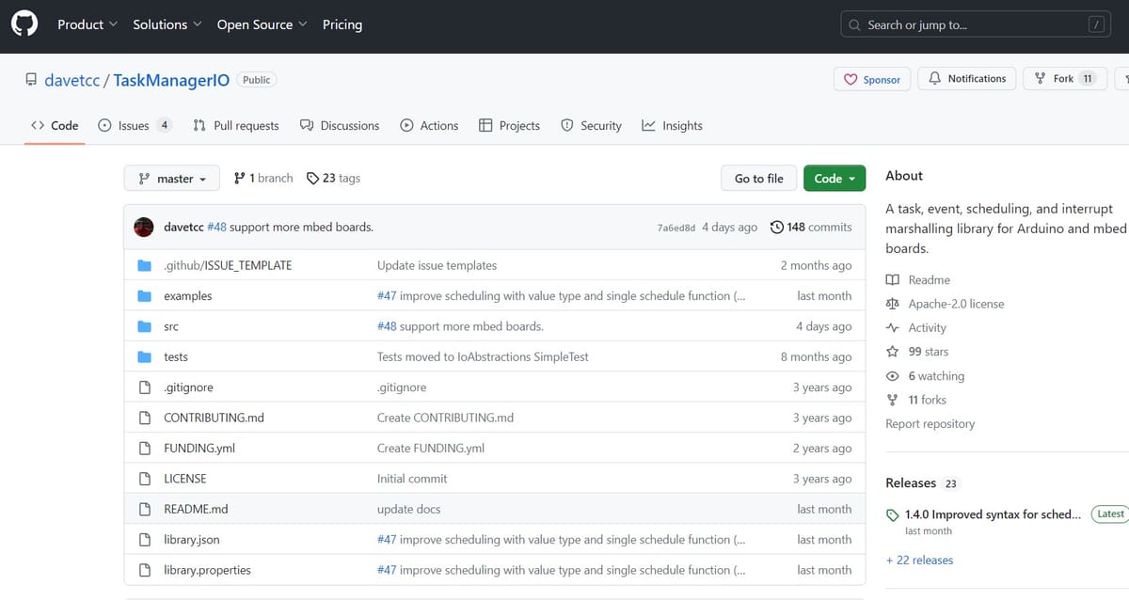Click the folder icon for .github/ISSUE_TEMPLATE
This screenshot has height=600, width=1129.
pyautogui.click(x=145, y=265)
